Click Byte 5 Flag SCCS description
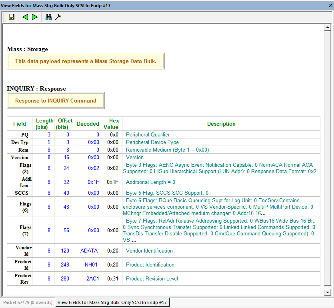This screenshot has width=334, height=308. click(x=167, y=193)
